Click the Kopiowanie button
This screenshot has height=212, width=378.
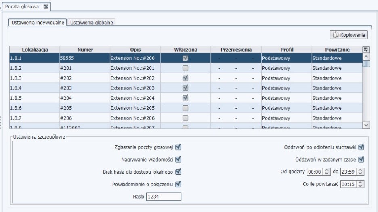click(x=349, y=35)
